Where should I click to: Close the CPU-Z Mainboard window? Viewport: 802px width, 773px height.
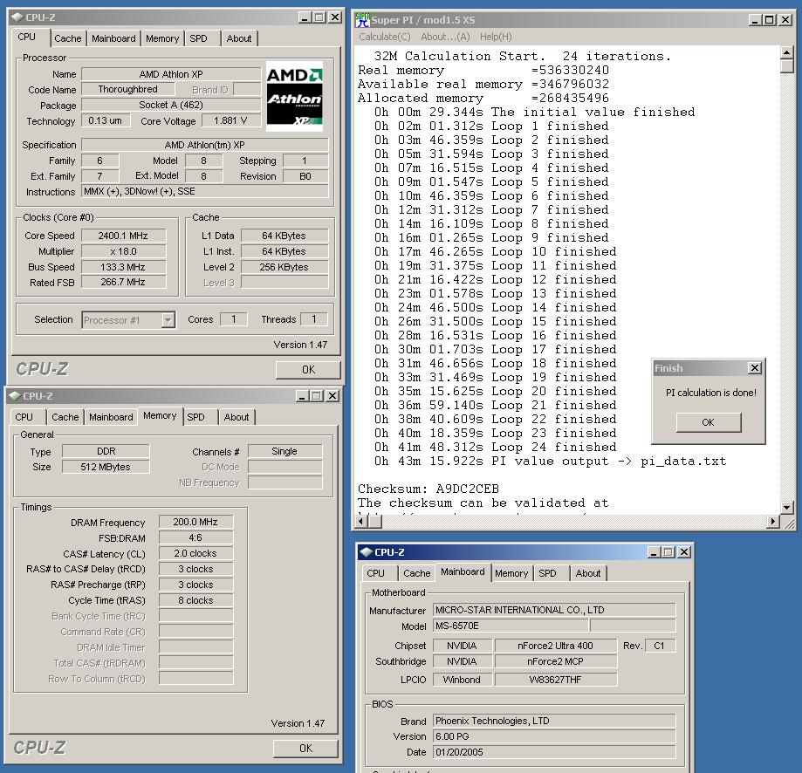point(684,552)
